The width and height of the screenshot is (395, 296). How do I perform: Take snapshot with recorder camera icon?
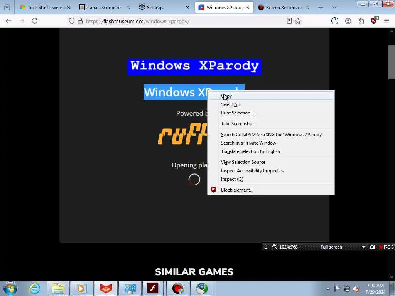372,247
